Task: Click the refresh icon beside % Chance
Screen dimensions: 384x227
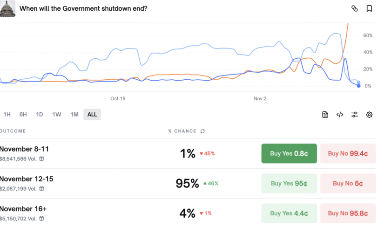Action: tap(202, 131)
